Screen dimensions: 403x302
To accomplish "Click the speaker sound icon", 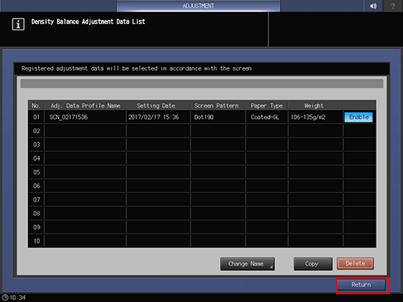I will [x=373, y=5].
